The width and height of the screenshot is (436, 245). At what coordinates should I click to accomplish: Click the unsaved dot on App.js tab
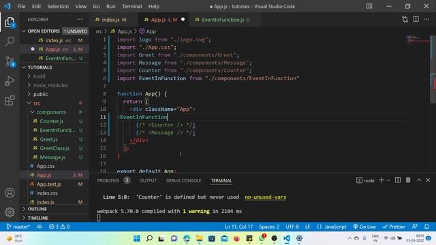coord(183,20)
